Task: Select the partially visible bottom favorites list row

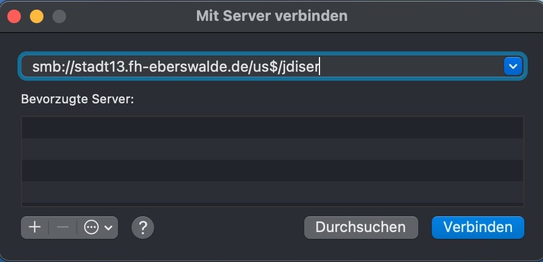Action: tap(273, 204)
